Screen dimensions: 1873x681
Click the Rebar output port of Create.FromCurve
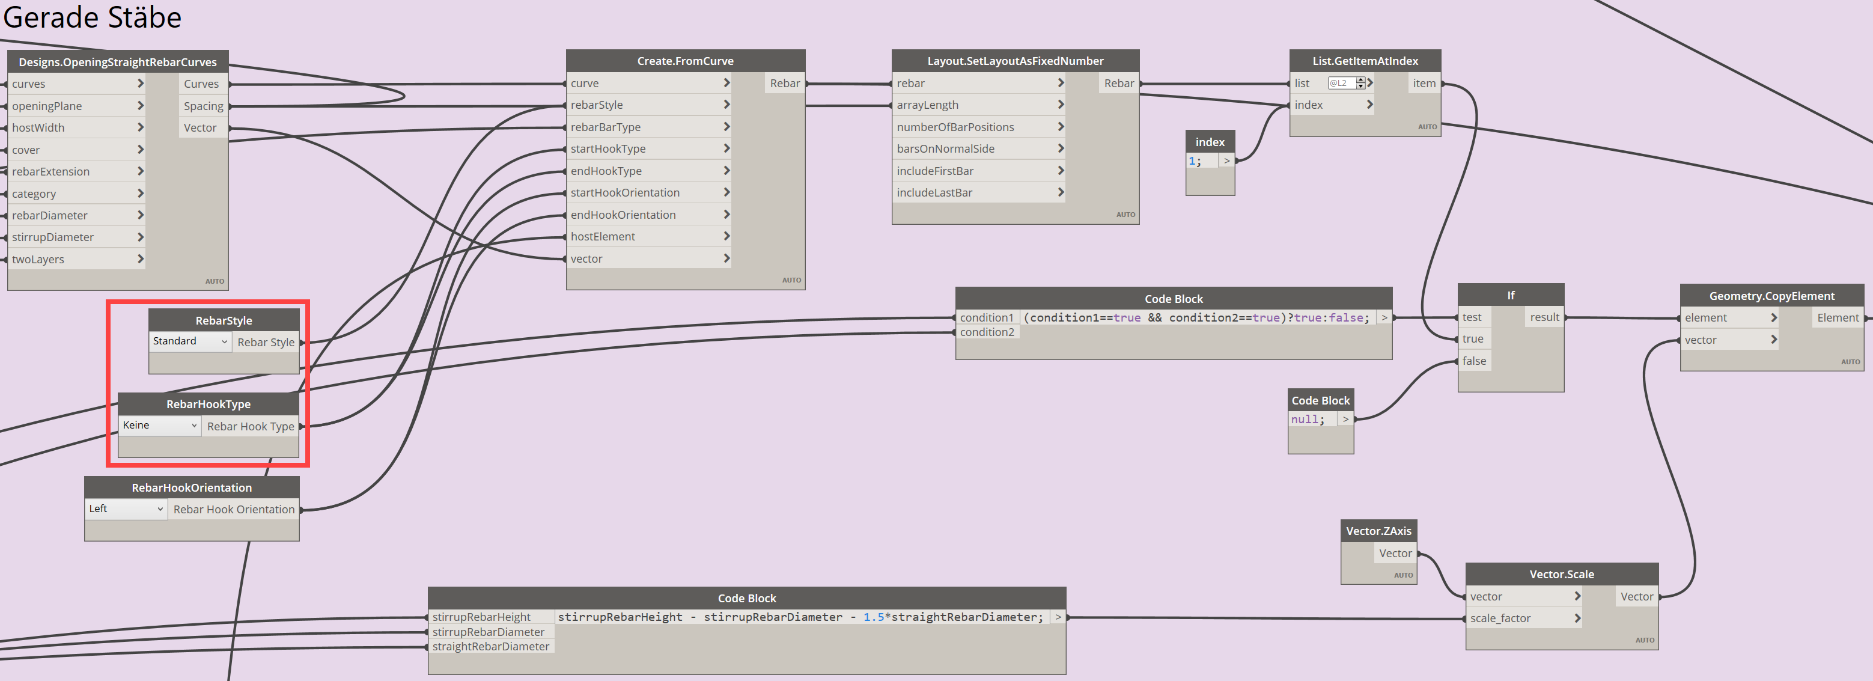click(785, 83)
